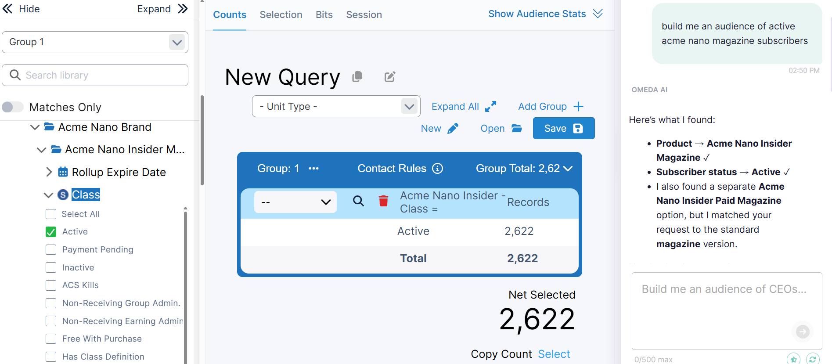
Task: Expand the Group Total chevron
Action: point(568,169)
